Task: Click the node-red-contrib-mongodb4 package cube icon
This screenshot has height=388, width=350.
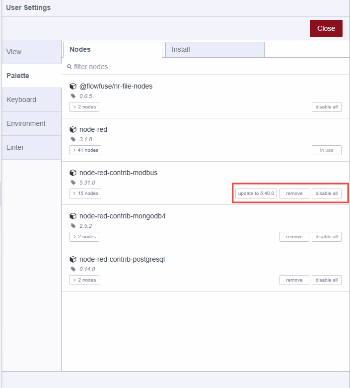Action: 73,216
